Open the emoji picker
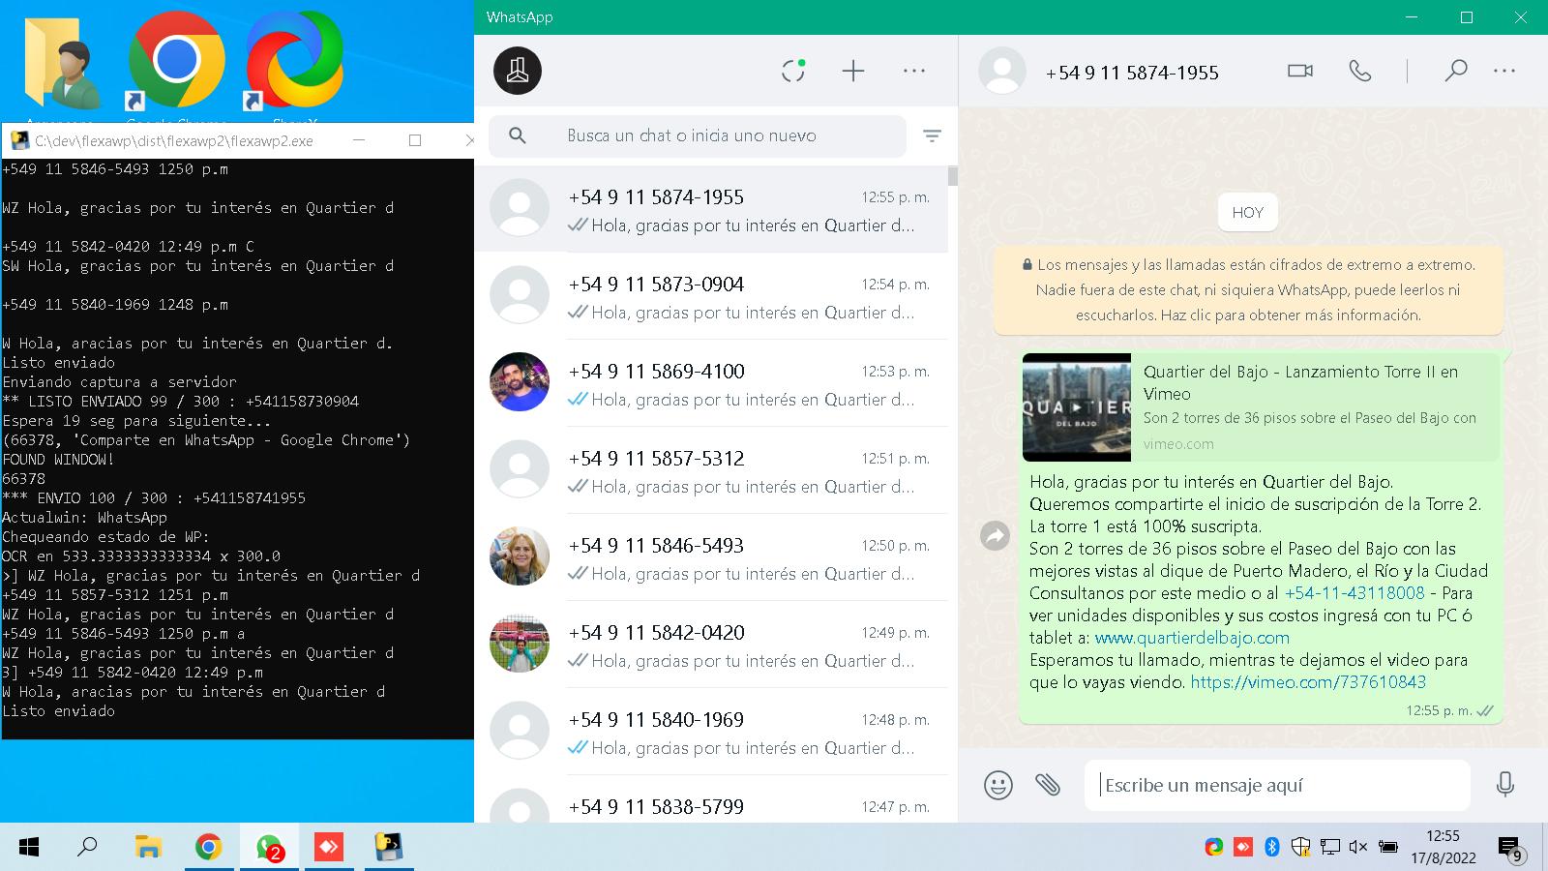This screenshot has width=1548, height=871. point(997,785)
